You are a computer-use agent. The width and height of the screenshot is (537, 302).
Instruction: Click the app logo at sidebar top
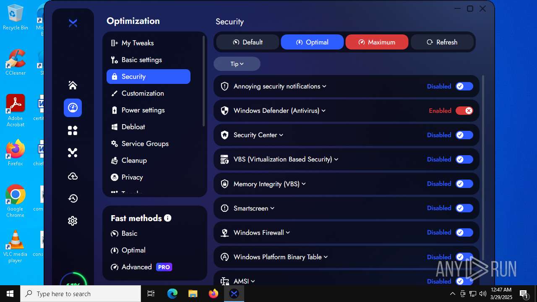[x=73, y=23]
